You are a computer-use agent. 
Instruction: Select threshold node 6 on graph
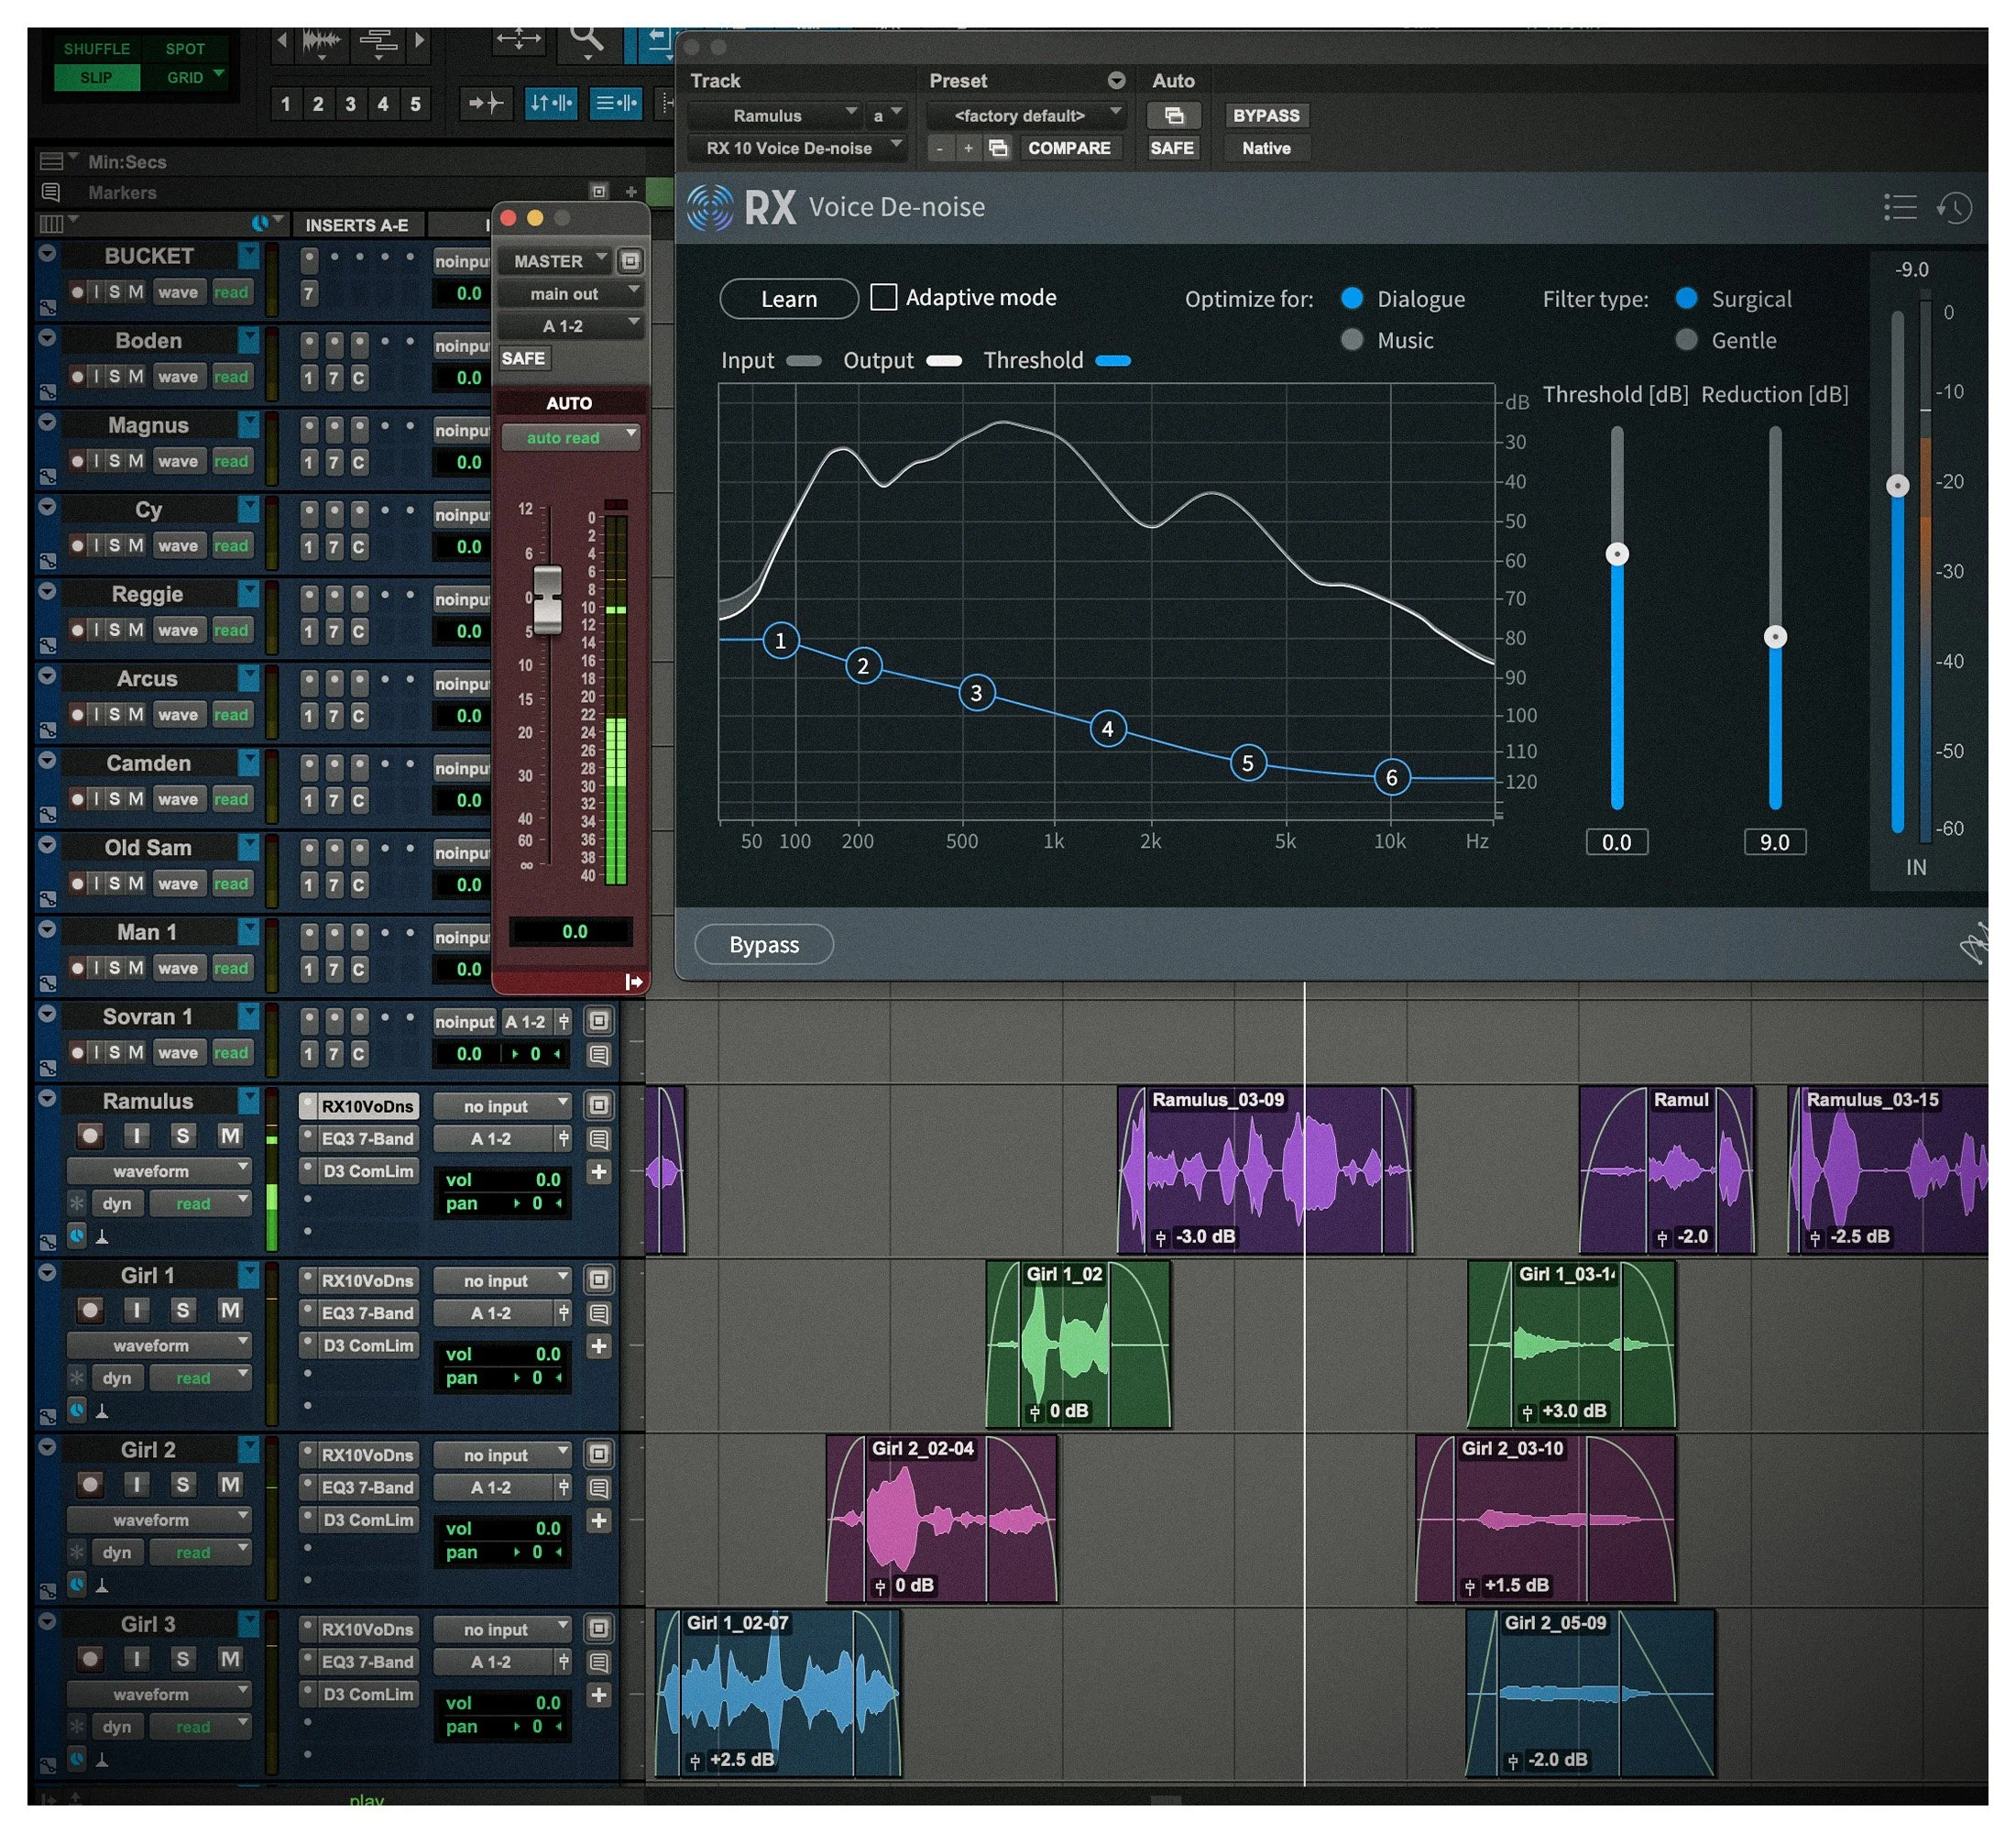pyautogui.click(x=1391, y=778)
